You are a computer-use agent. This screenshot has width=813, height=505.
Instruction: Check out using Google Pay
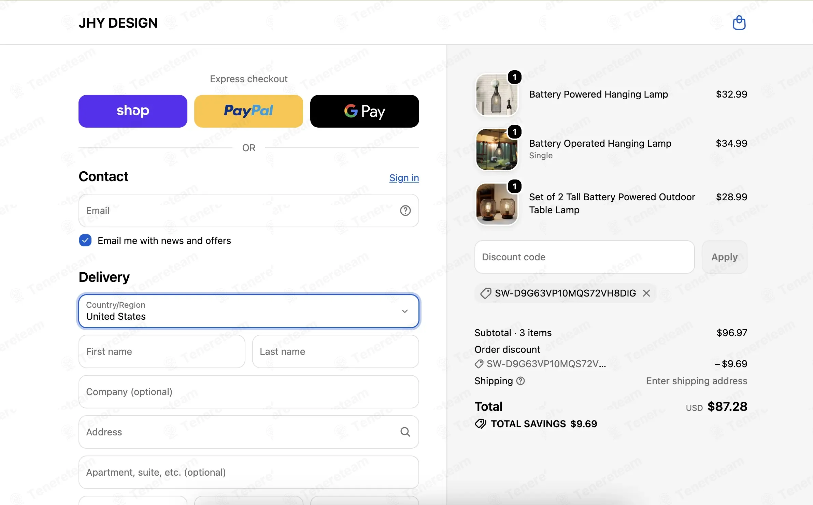pyautogui.click(x=365, y=111)
